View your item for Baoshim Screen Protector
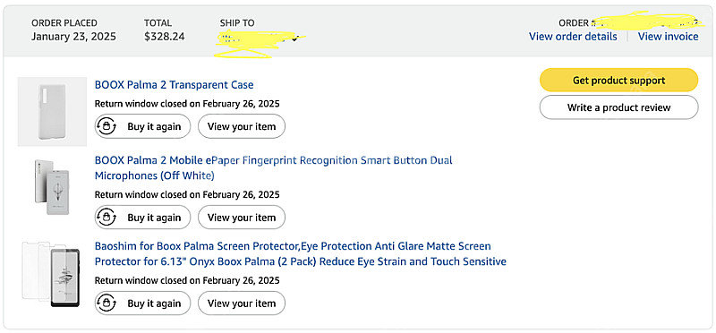This screenshot has height=333, width=716. (x=242, y=303)
